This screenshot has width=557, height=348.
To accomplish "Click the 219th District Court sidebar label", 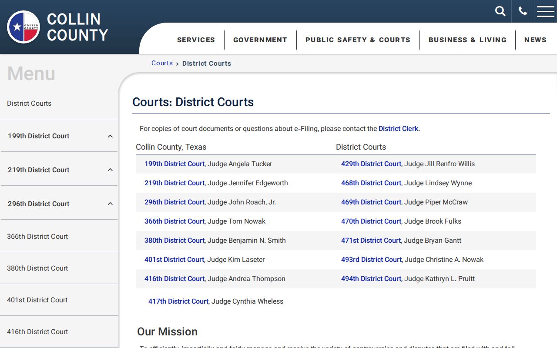I will click(x=39, y=170).
